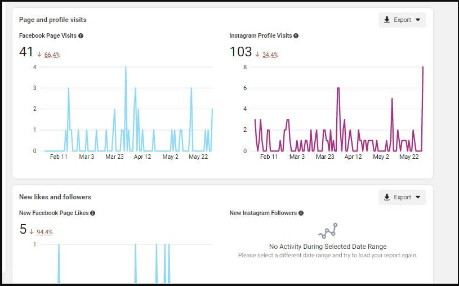This screenshot has height=286, width=459.
Task: Click download icon in Page and profile visits Export
Action: tap(387, 20)
